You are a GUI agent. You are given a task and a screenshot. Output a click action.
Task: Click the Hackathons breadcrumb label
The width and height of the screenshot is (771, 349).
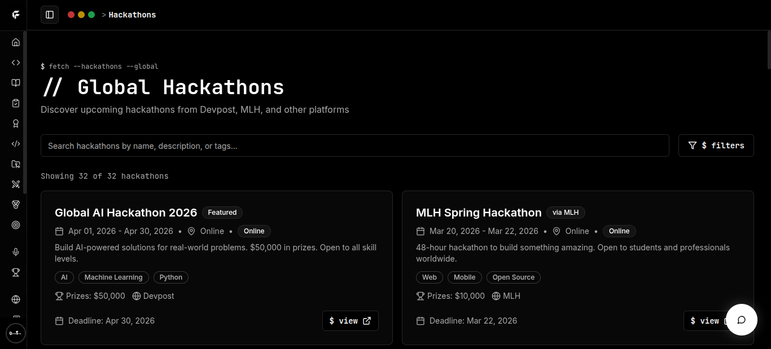click(132, 15)
